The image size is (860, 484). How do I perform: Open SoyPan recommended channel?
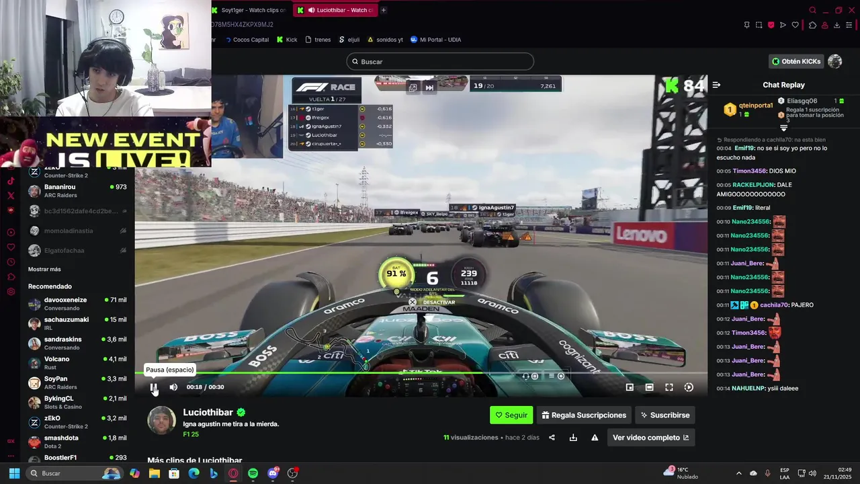click(77, 382)
